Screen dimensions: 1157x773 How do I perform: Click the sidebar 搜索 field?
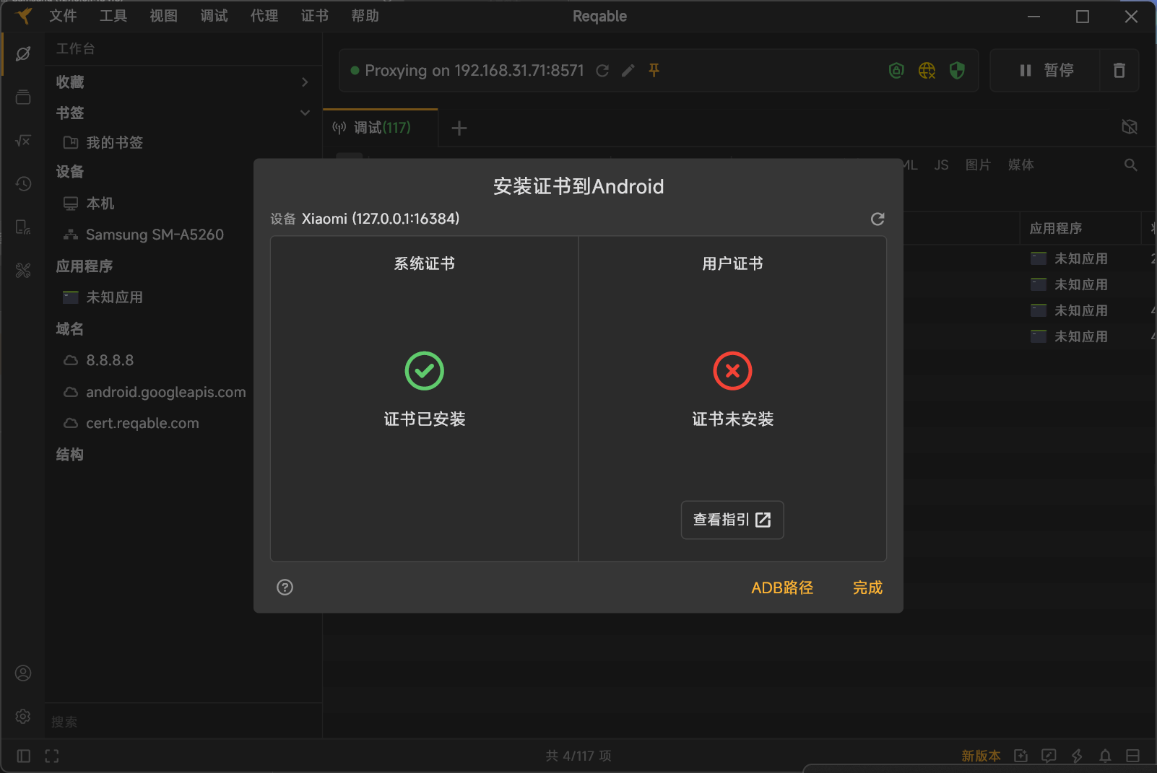(183, 722)
